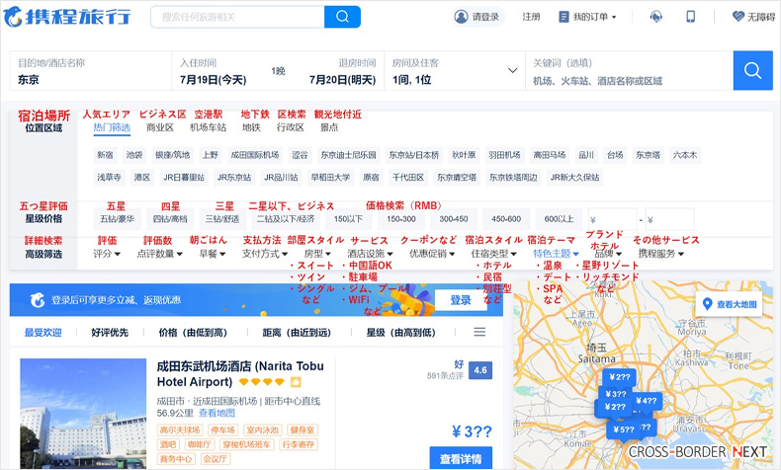Sort by 价格 (由低到高)
Image resolution: width=781 pixels, height=470 pixels.
click(x=193, y=332)
